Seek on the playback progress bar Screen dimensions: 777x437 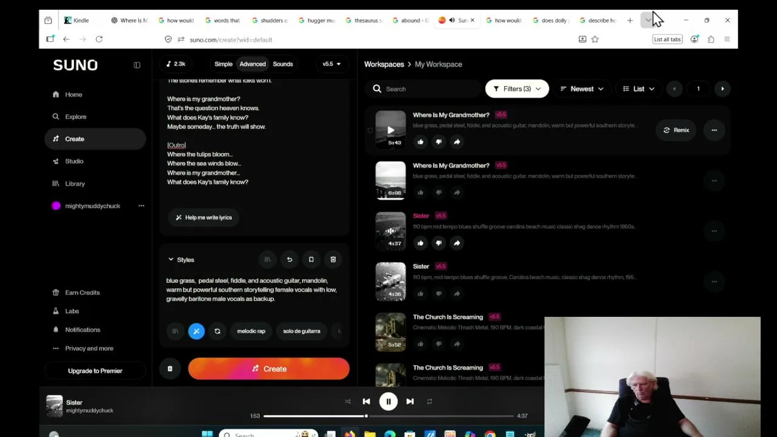click(388, 416)
